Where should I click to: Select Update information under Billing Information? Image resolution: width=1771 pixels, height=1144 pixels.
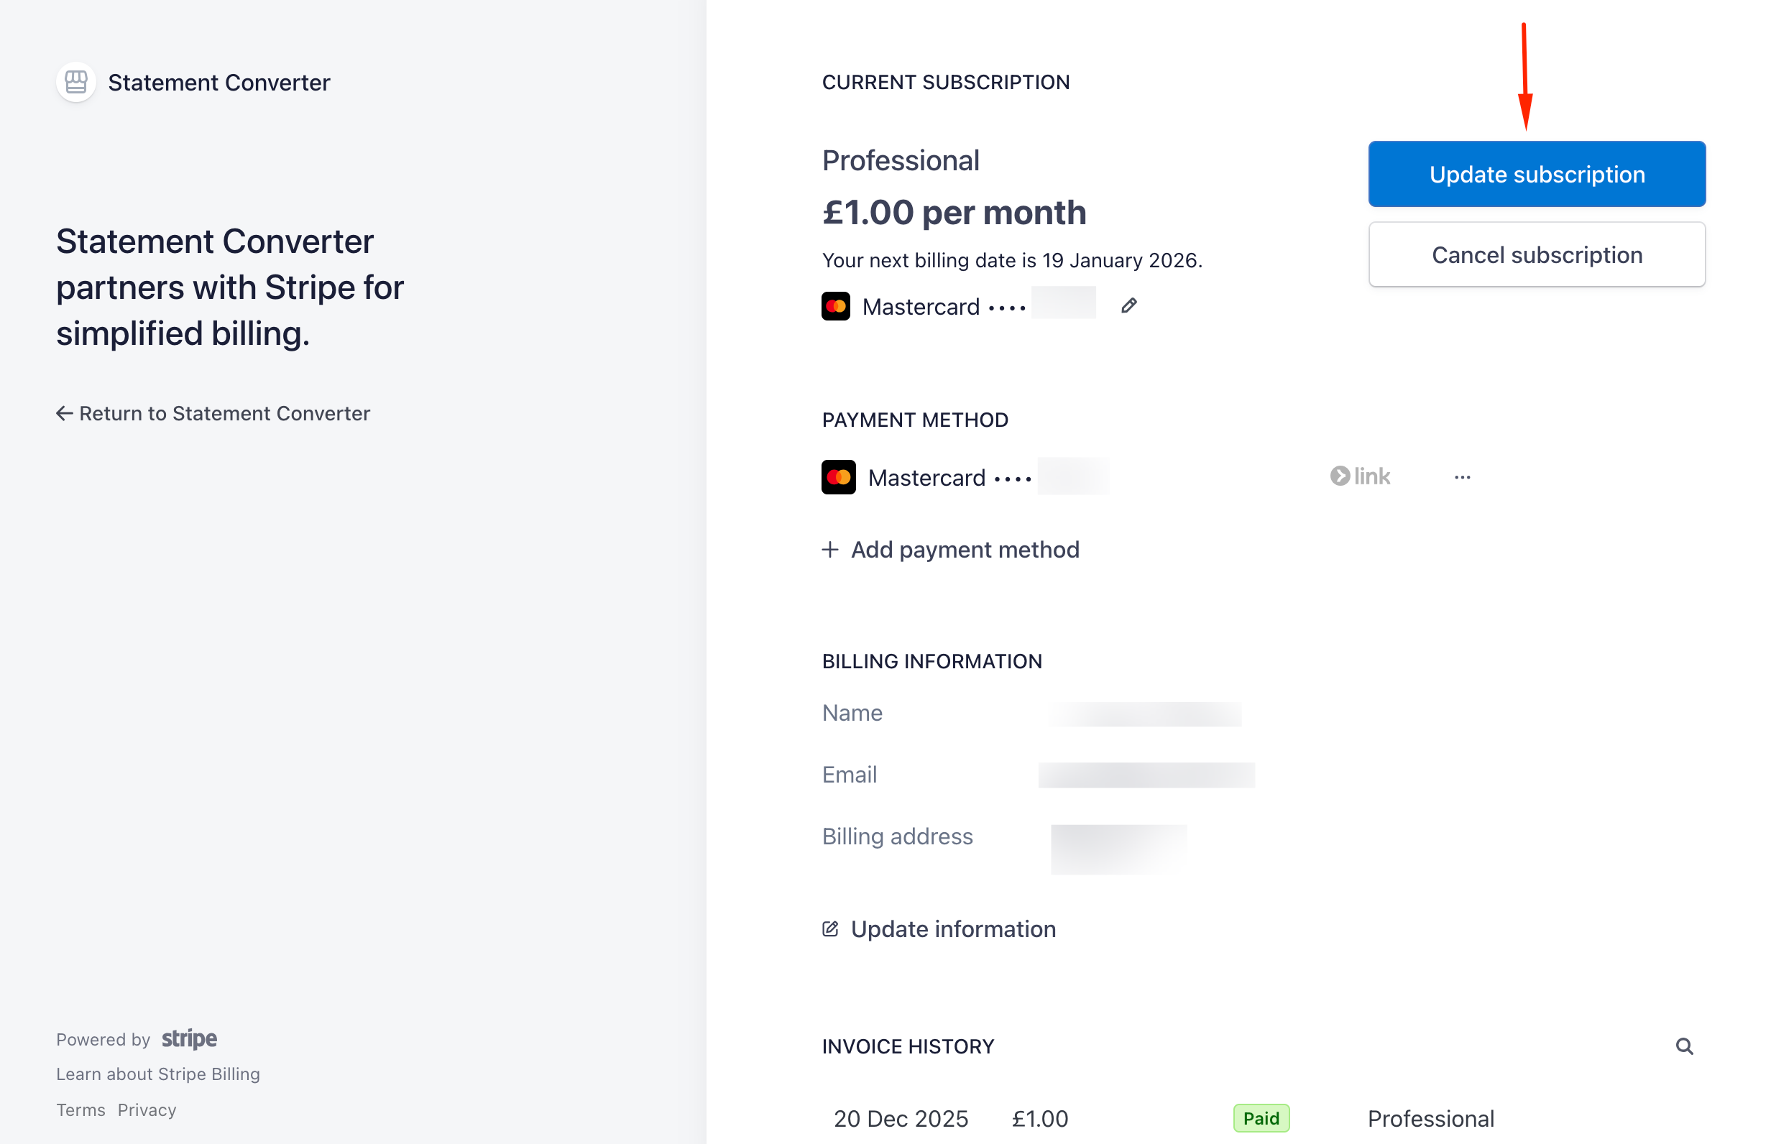click(x=952, y=928)
